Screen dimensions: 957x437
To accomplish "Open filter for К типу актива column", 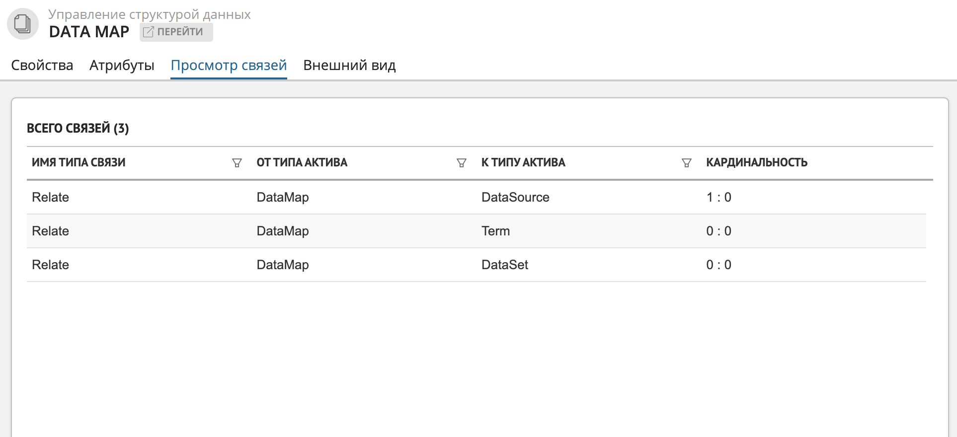I will coord(686,163).
